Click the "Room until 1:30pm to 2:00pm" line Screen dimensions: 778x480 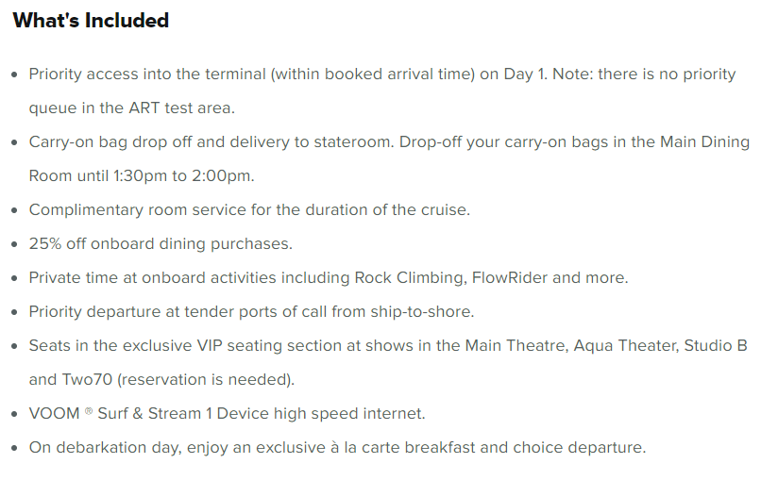click(x=142, y=175)
